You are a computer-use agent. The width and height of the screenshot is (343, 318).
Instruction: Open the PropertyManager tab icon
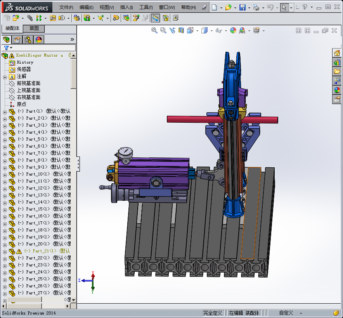pyautogui.click(x=17, y=39)
